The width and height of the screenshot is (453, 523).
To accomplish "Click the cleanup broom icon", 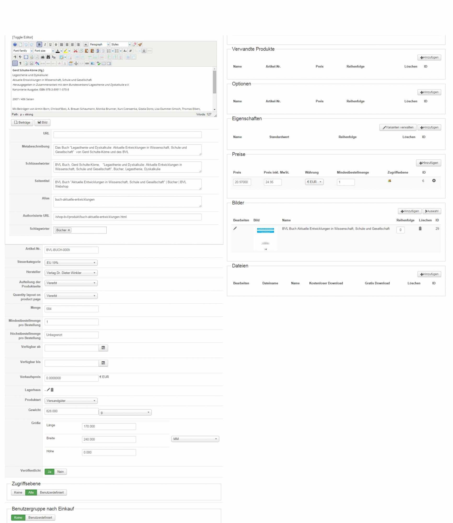I will pyautogui.click(x=140, y=44).
